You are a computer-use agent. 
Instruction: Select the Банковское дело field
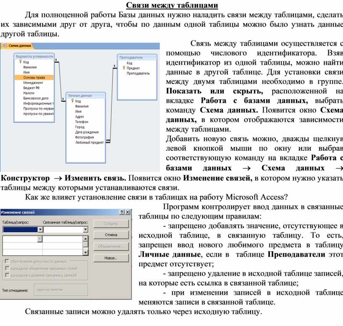click(x=36, y=98)
